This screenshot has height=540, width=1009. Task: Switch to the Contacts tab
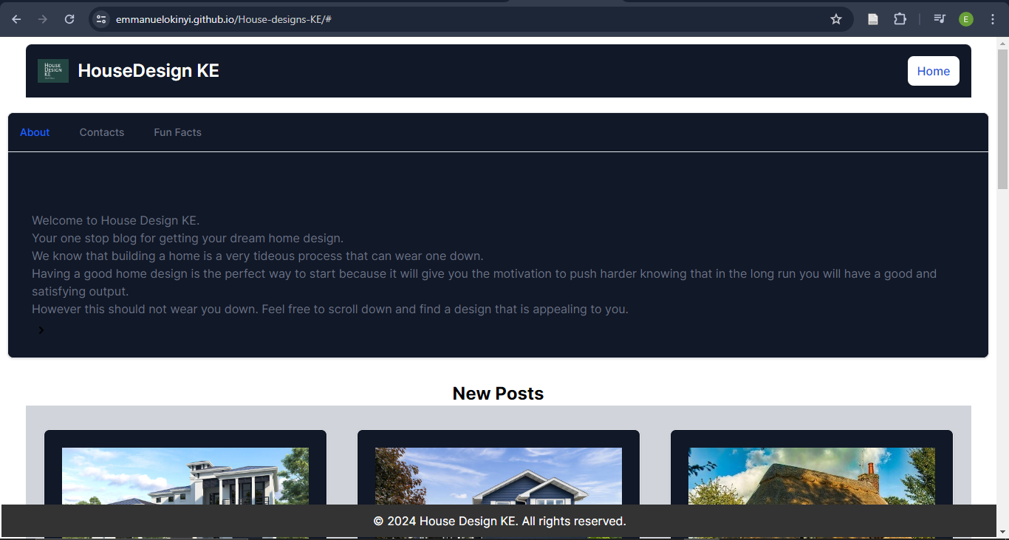coord(102,132)
